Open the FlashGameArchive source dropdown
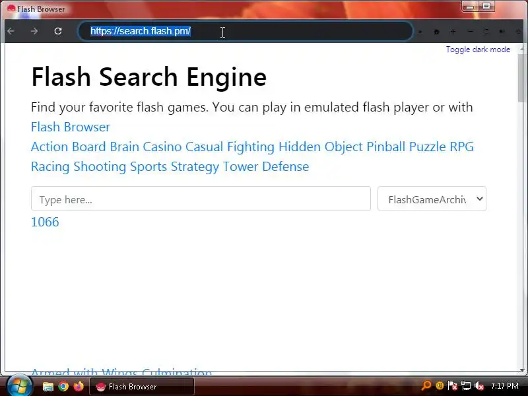Screen dimensions: 528x396 432,199
